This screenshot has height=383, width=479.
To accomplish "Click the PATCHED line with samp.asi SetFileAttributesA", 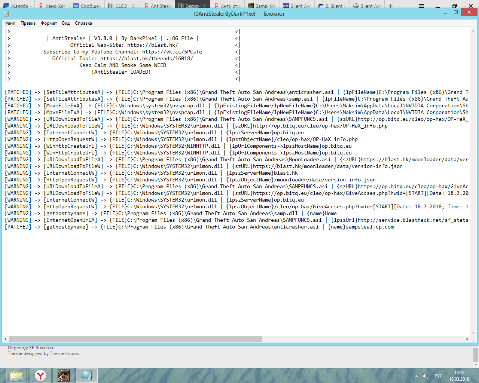I will [x=237, y=99].
